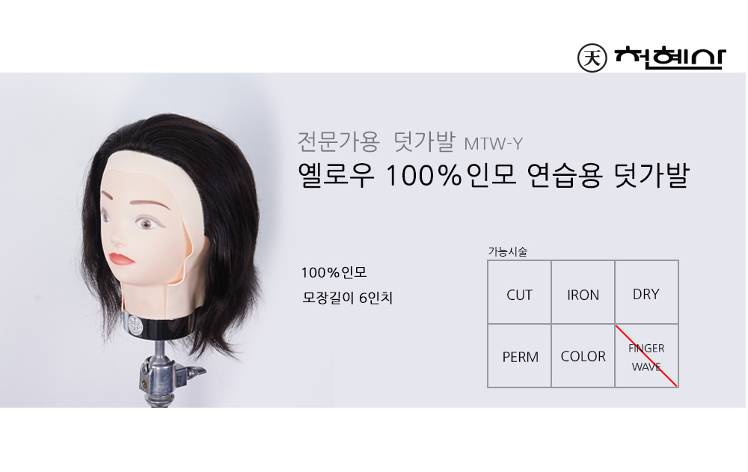The image size is (748, 472).
Task: Click the 천혜사 brand name logo
Action: pos(670,58)
